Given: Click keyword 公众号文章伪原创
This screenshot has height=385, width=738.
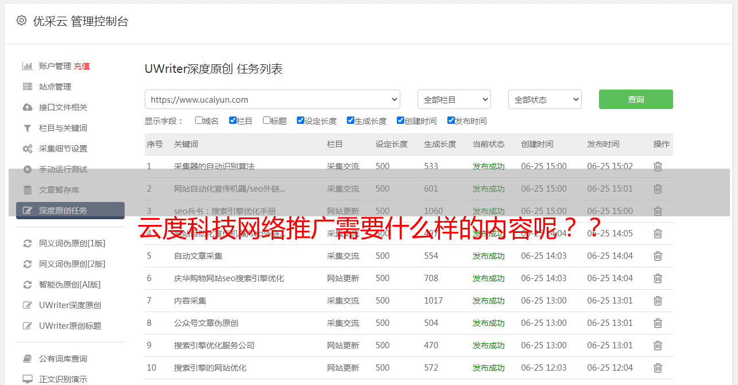Looking at the screenshot, I should pyautogui.click(x=206, y=323).
